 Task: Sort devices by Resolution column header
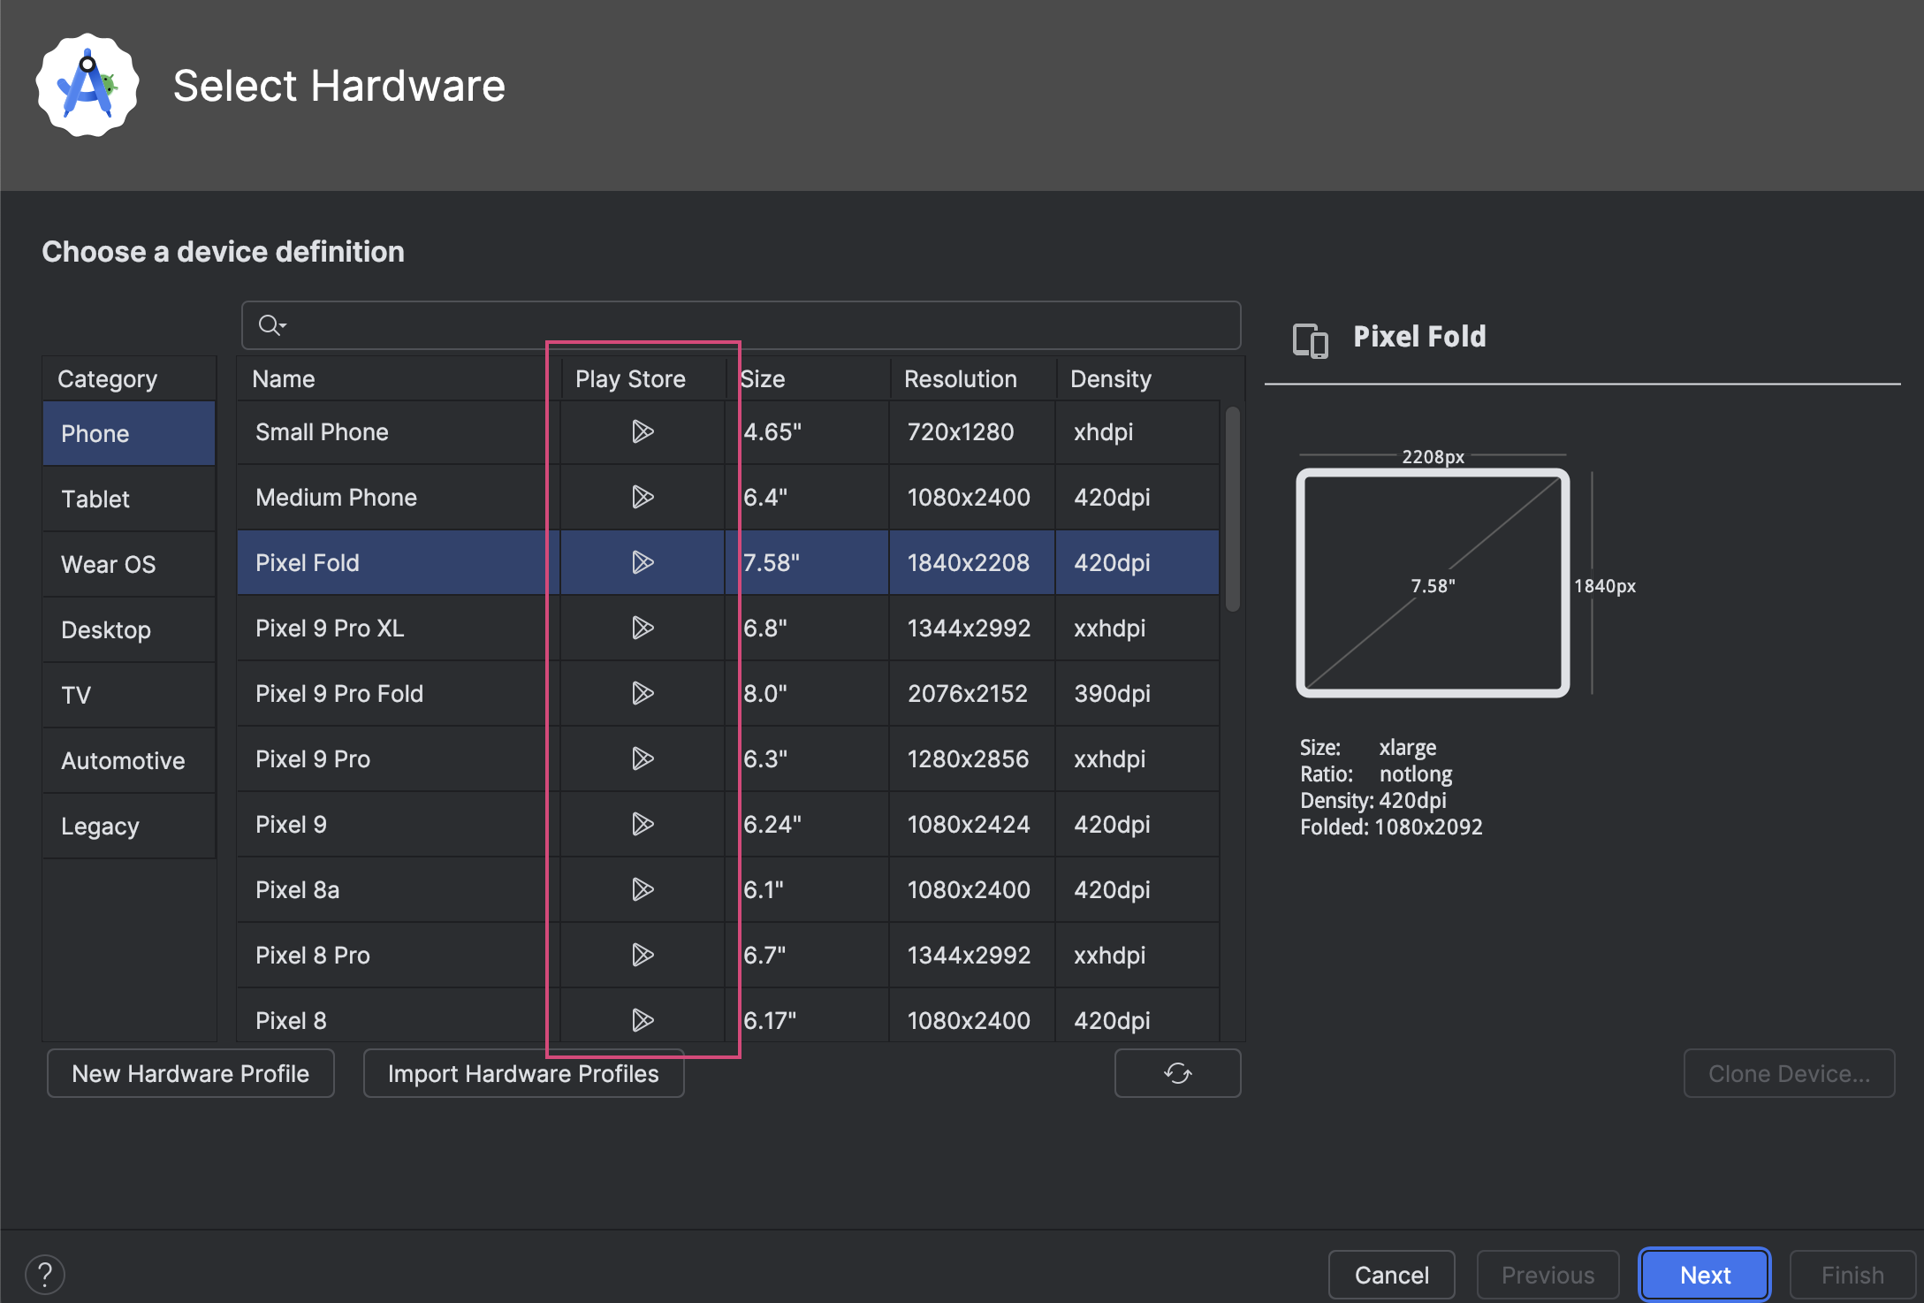[x=960, y=379]
